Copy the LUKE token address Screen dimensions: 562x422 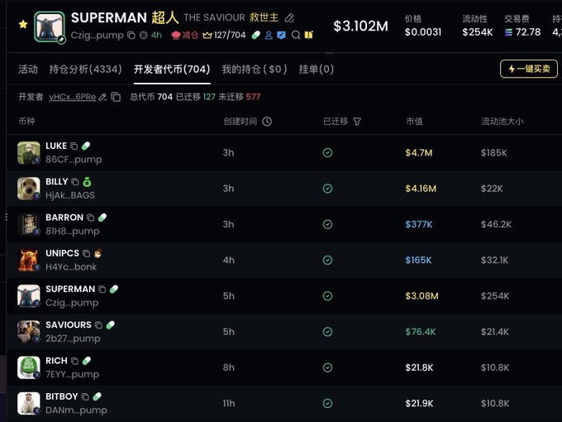[x=74, y=146]
